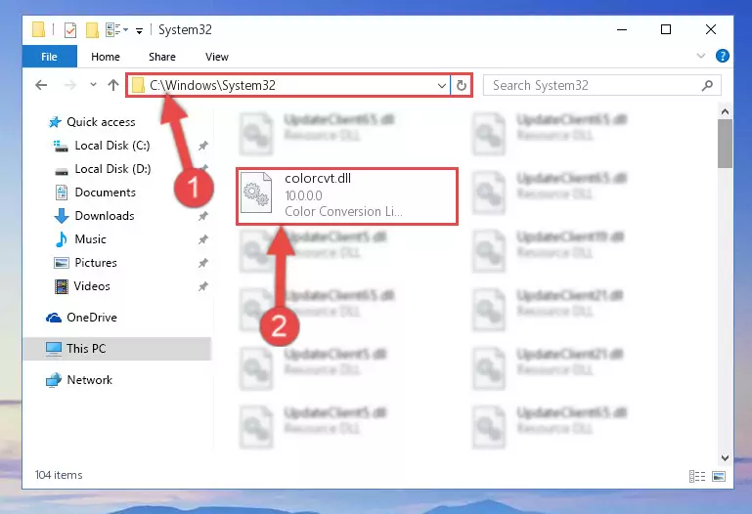Click the search magnifier icon

[707, 86]
